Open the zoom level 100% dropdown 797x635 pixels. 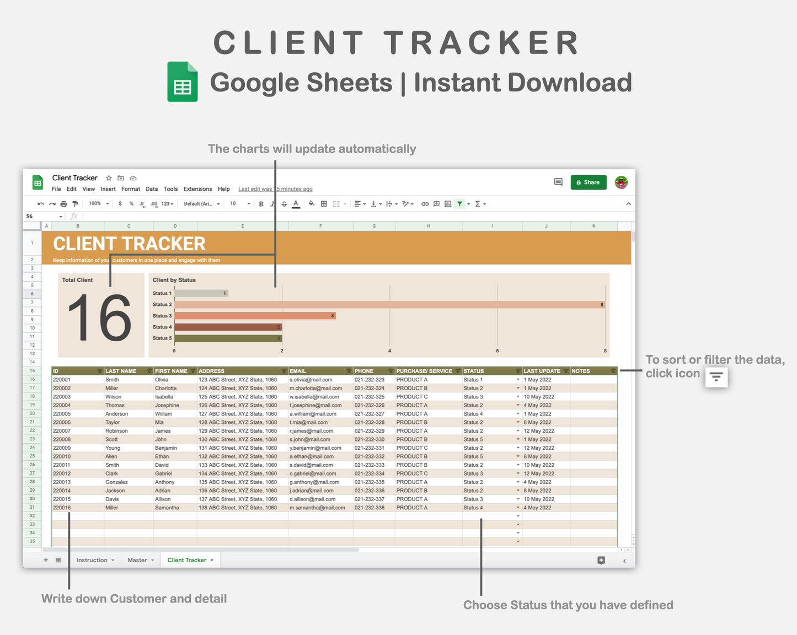coord(97,203)
